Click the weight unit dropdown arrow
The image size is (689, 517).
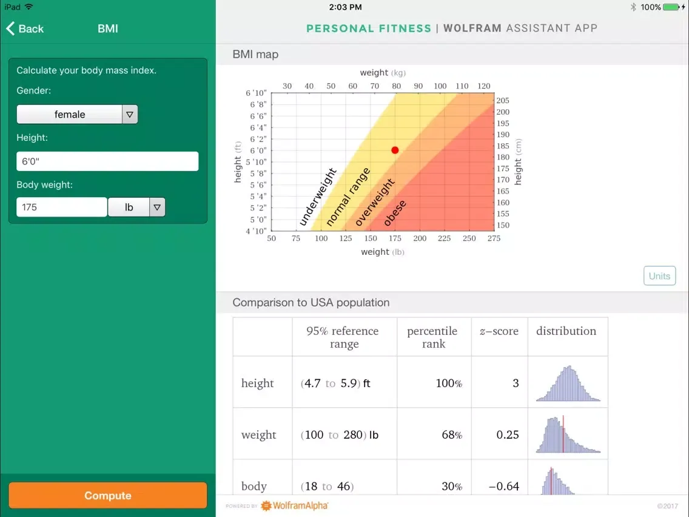pyautogui.click(x=157, y=207)
